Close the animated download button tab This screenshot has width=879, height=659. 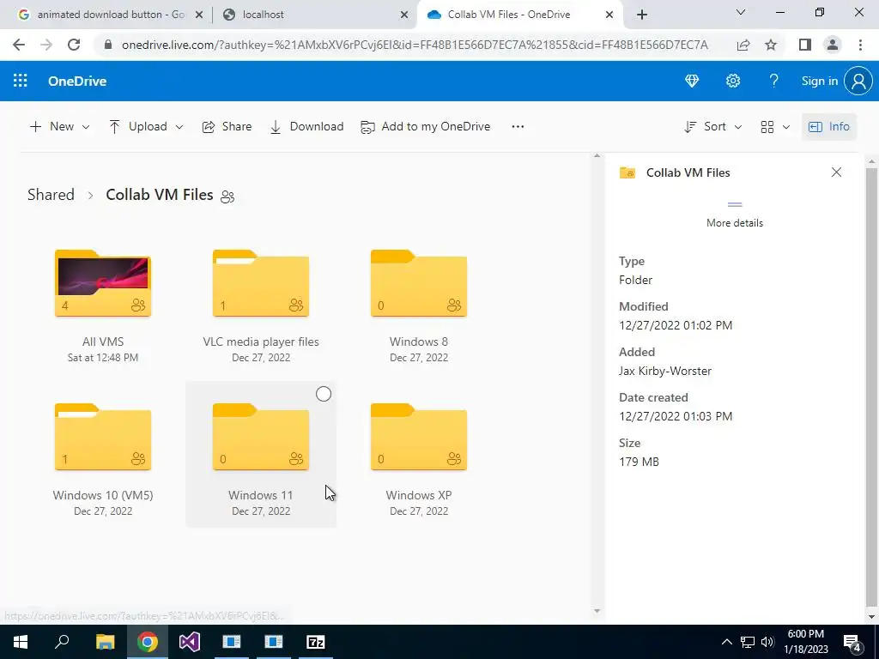[198, 15]
